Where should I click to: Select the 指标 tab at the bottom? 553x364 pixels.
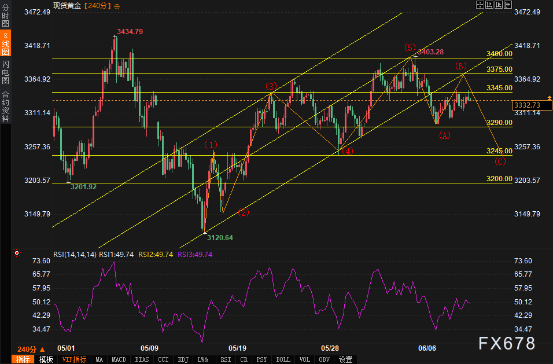[x=24, y=359]
